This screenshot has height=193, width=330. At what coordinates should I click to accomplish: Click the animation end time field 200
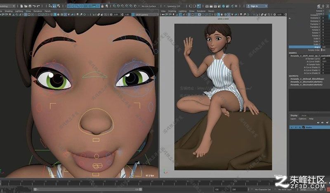point(239,189)
